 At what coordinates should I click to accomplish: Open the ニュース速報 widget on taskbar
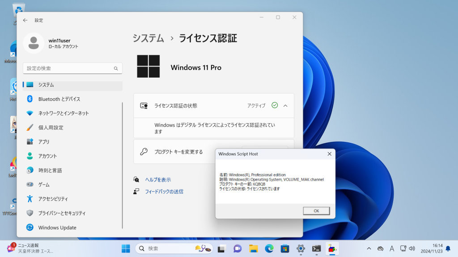(x=30, y=249)
